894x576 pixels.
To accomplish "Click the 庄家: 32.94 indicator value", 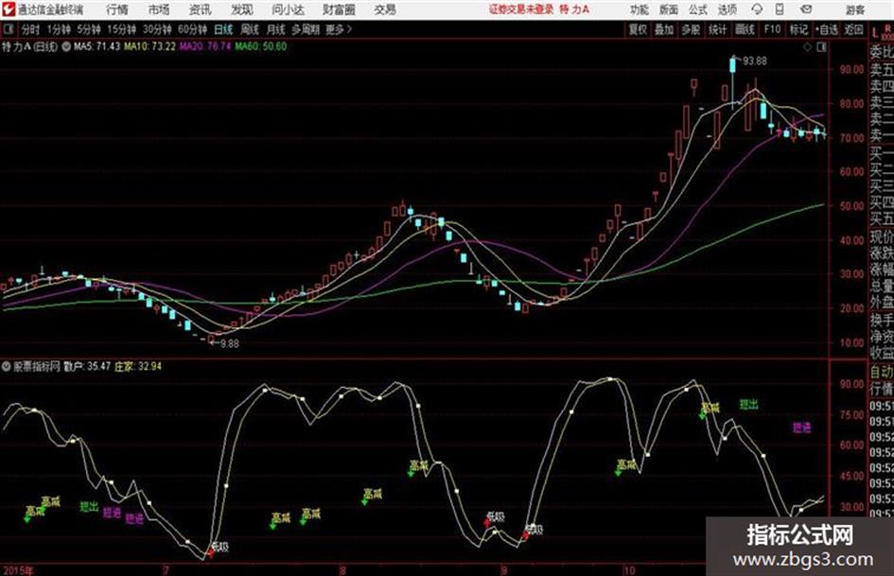I will pos(138,366).
